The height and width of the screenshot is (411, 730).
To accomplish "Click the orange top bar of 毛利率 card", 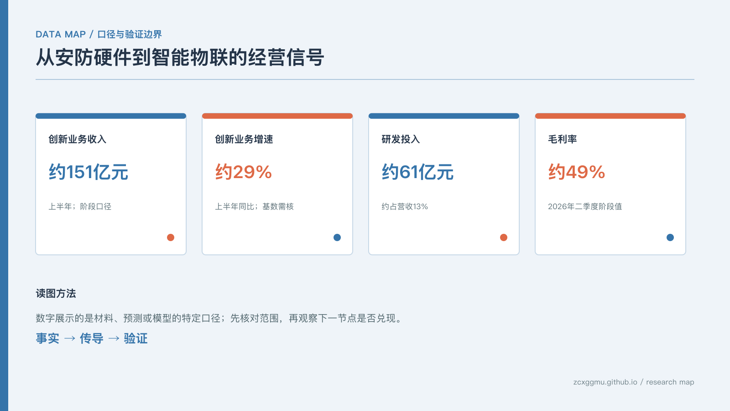I will pyautogui.click(x=610, y=116).
